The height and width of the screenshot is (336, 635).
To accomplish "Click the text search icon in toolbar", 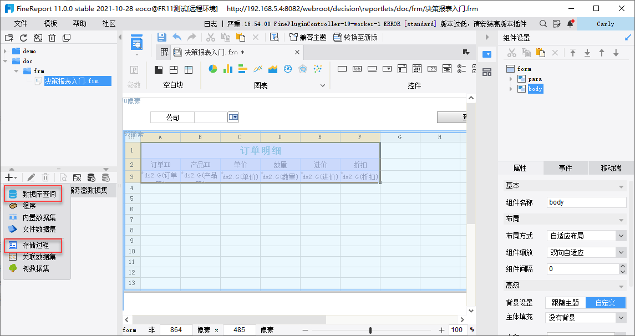I will 275,37.
